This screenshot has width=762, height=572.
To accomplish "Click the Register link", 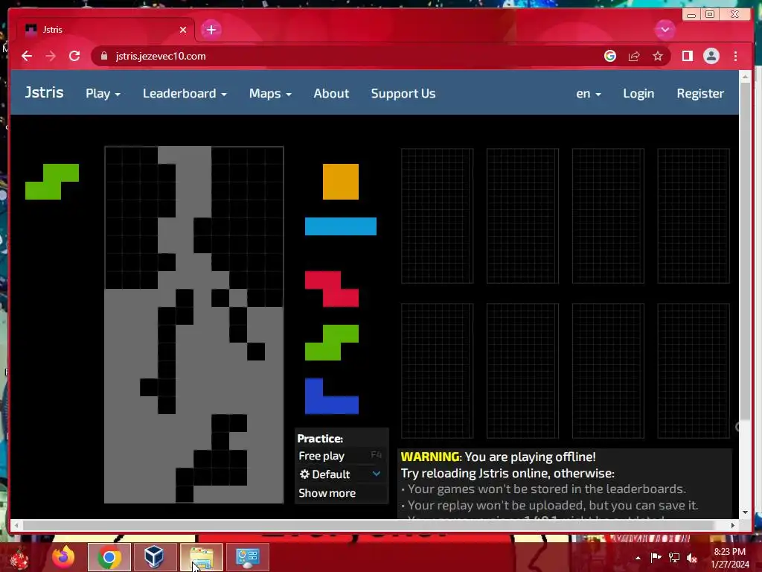I will (700, 93).
